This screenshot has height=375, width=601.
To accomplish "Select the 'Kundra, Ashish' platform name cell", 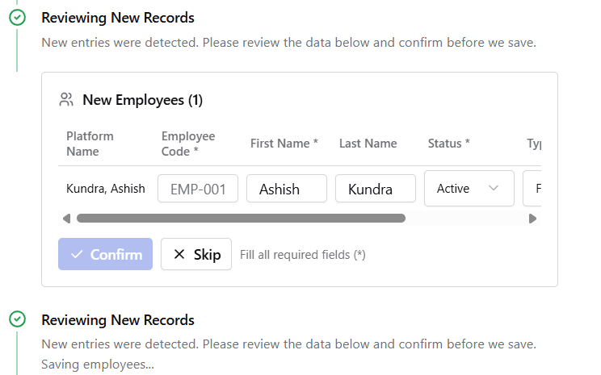I will pyautogui.click(x=106, y=189).
